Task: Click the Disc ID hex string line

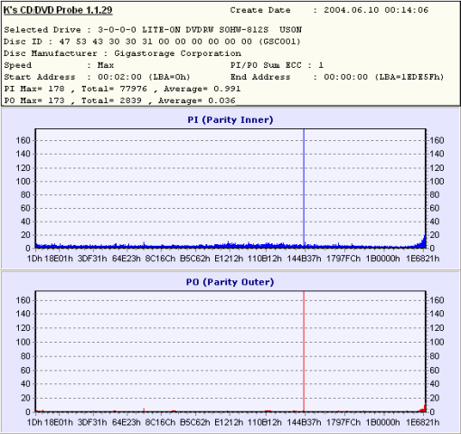Action: pyautogui.click(x=152, y=42)
